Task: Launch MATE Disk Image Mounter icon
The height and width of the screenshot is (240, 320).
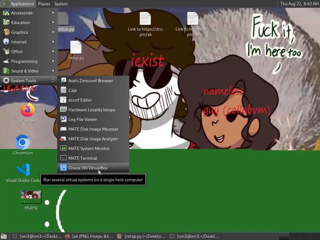Action: pyautogui.click(x=63, y=129)
